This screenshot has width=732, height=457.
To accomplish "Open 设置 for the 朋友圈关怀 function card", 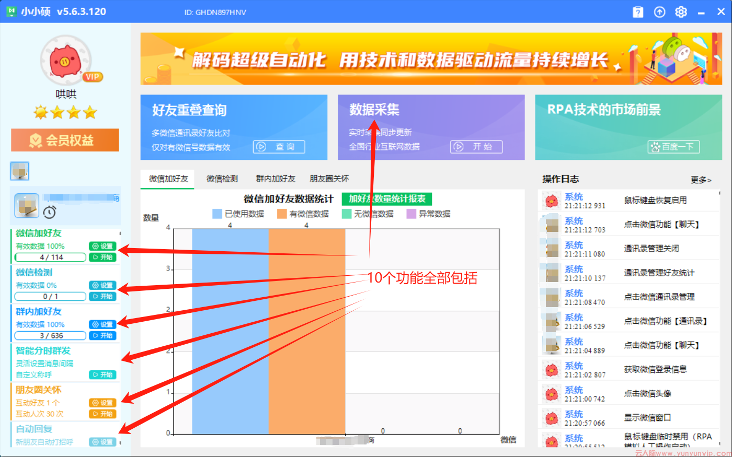I will (x=102, y=403).
